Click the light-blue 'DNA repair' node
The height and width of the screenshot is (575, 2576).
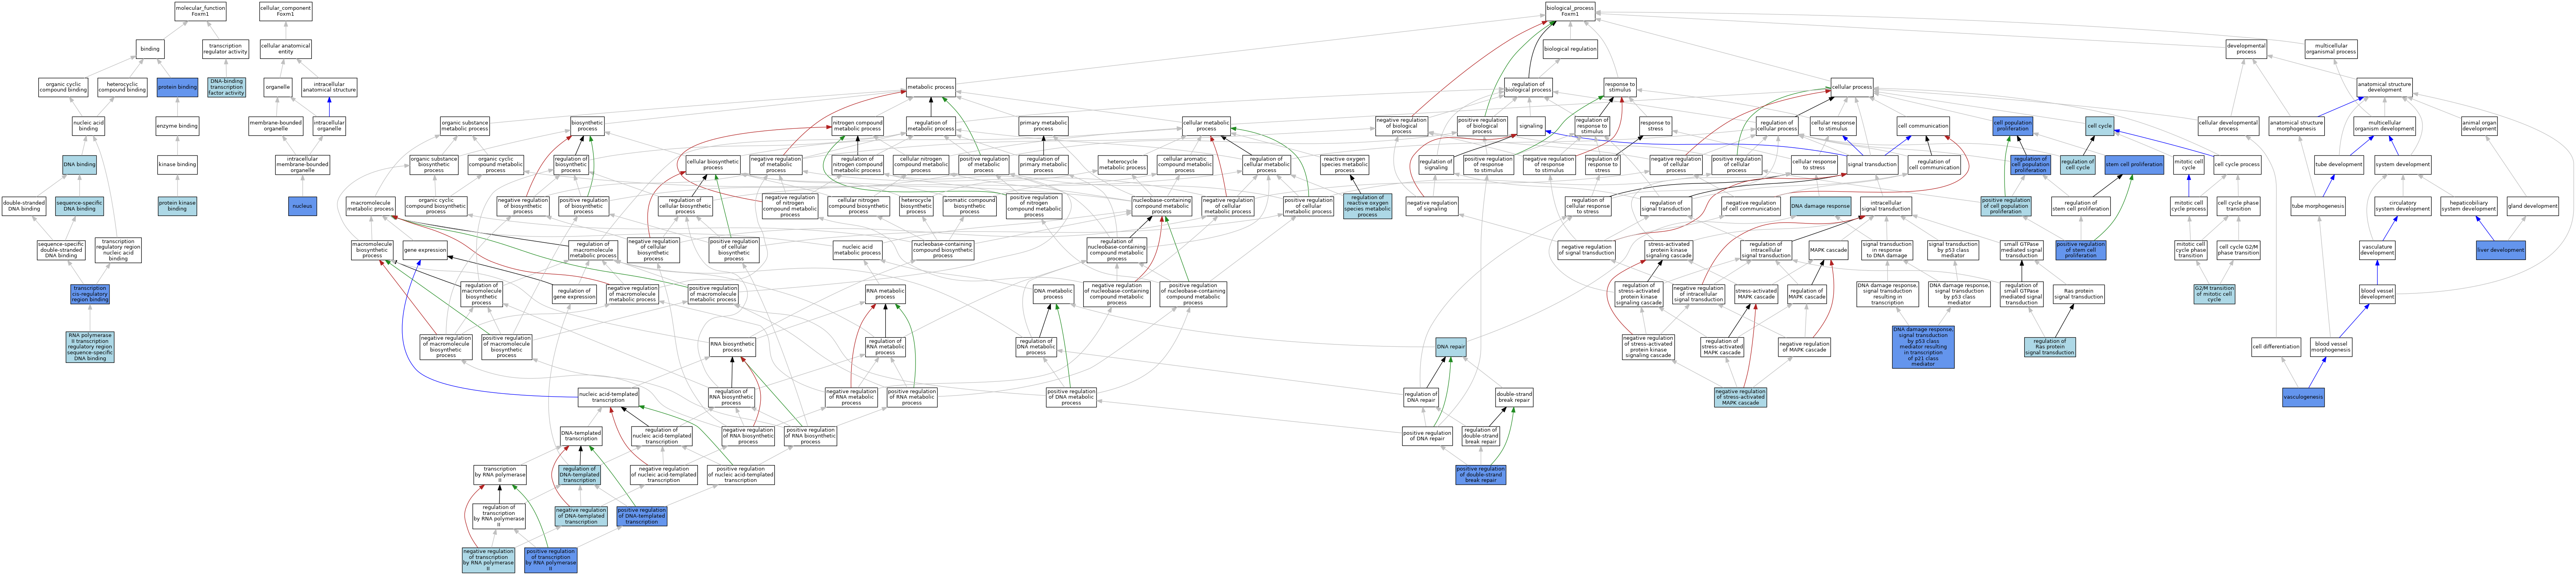1451,347
